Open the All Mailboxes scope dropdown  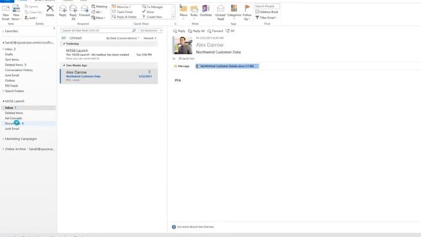point(151,31)
